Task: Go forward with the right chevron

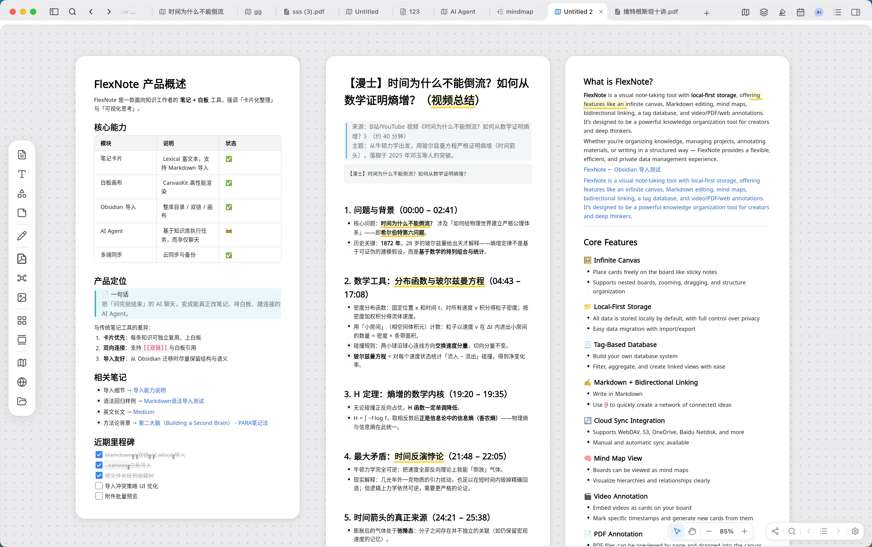Action: [x=109, y=12]
